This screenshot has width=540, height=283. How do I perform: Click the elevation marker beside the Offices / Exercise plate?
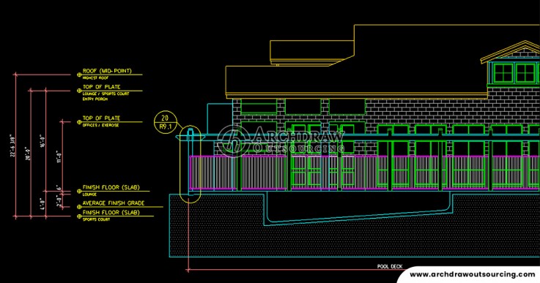[x=79, y=121]
